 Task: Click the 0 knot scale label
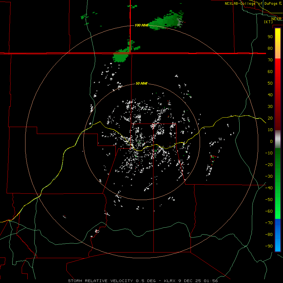(271, 141)
